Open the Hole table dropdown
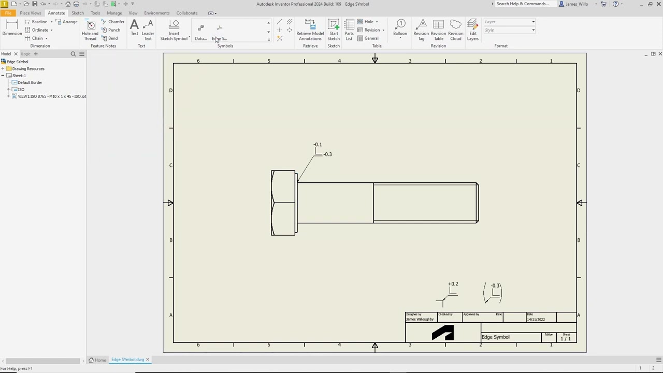The height and width of the screenshot is (373, 663). coord(377,22)
